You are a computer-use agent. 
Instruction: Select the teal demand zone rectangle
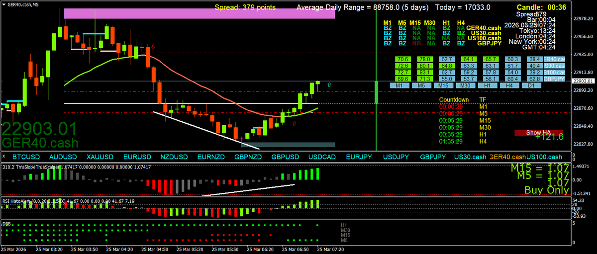tap(288, 145)
